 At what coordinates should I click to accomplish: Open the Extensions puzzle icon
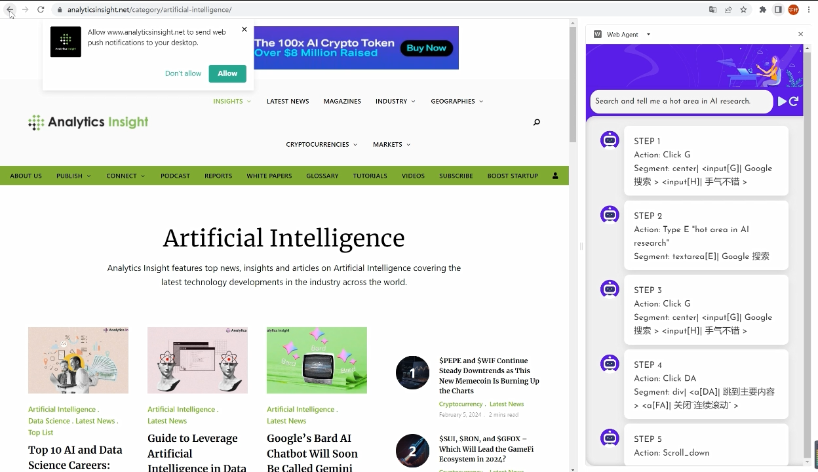[762, 10]
